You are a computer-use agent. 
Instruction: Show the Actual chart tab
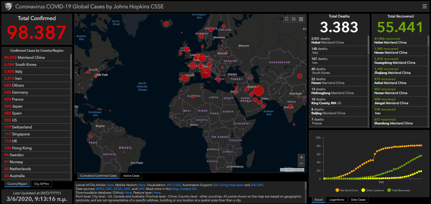(318, 200)
